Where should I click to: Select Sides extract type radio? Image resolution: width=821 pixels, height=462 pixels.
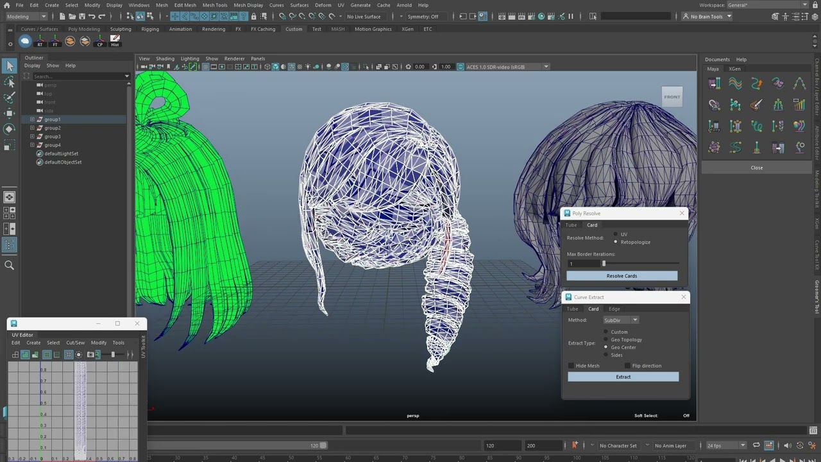pyautogui.click(x=606, y=355)
